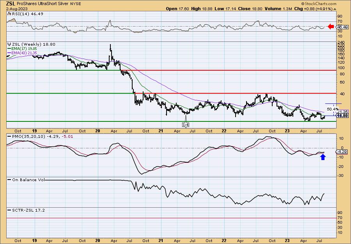Click the 18.80 price axis tag

click(x=342, y=116)
